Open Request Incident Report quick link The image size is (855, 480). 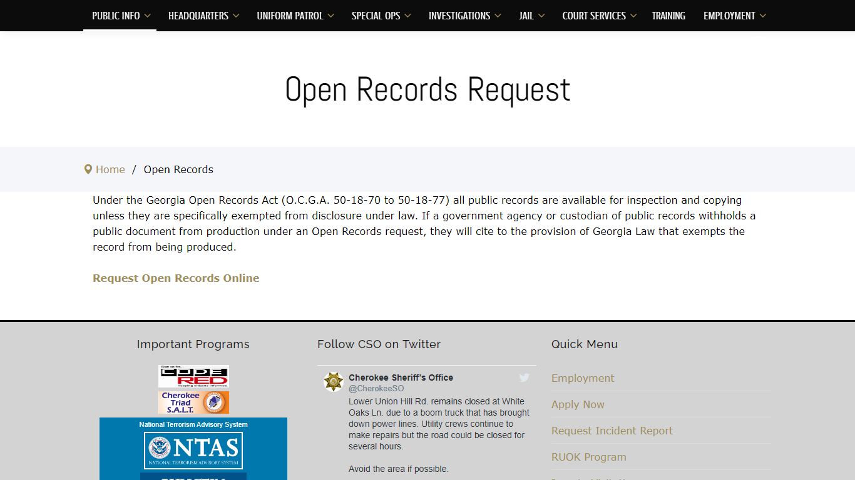(612, 431)
